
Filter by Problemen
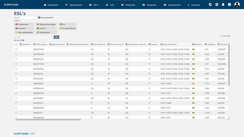[24, 24]
